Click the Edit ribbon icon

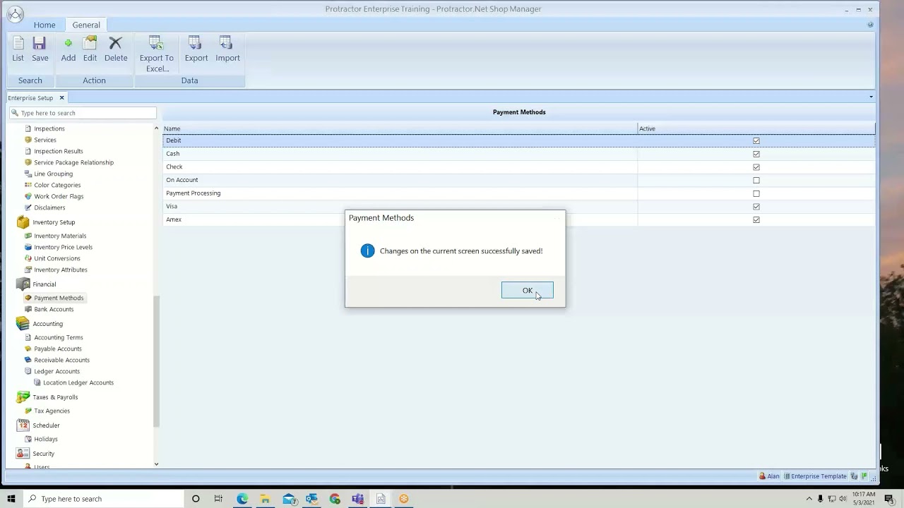pos(90,49)
